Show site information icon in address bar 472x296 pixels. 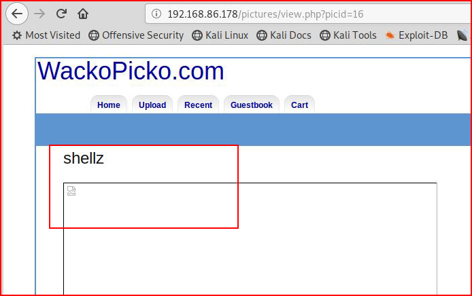[x=156, y=14]
